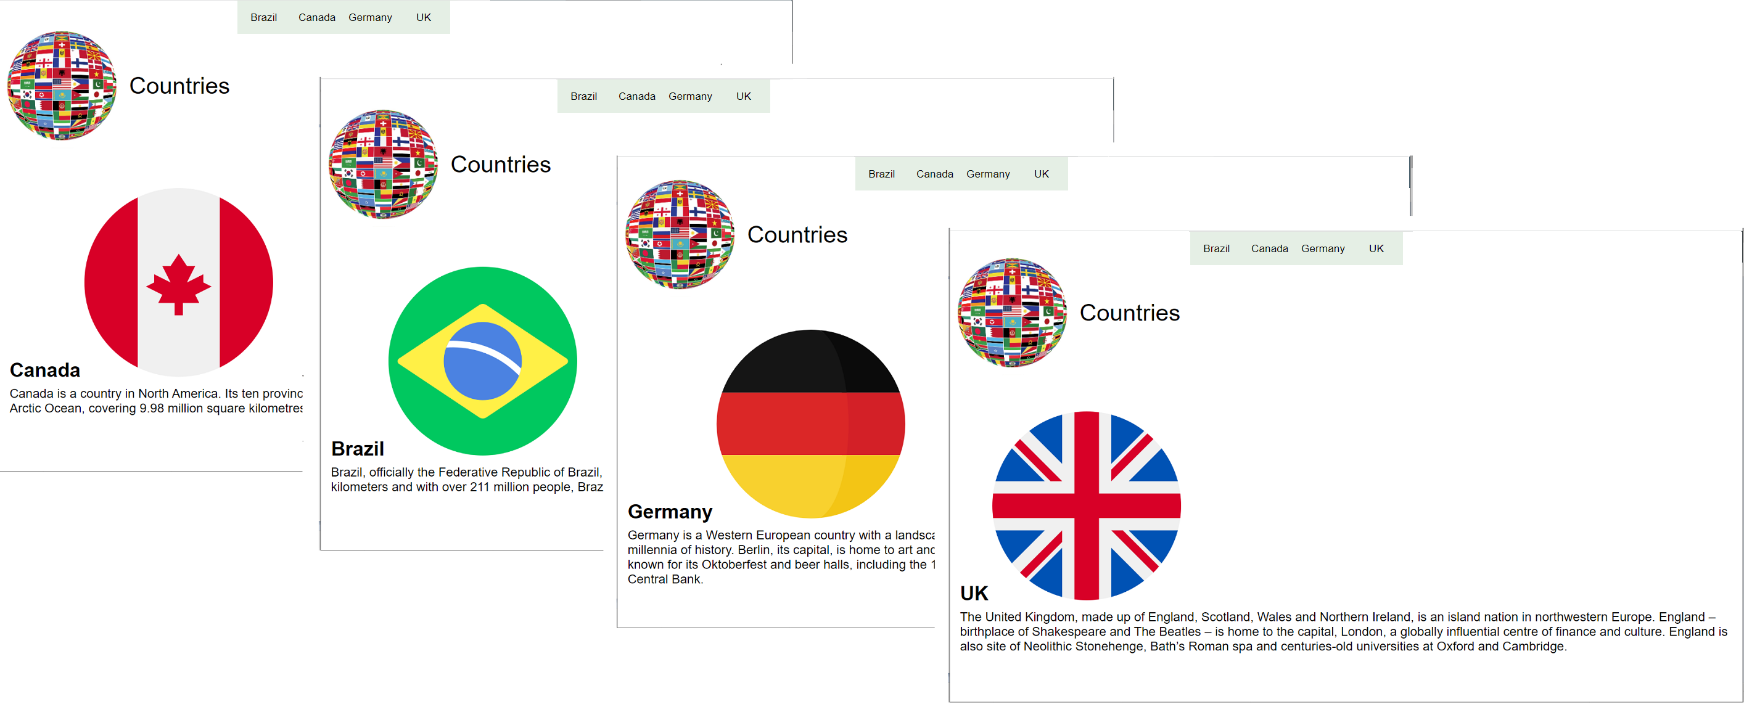
Task: Open Brazil link in Canada page nav
Action: (263, 18)
